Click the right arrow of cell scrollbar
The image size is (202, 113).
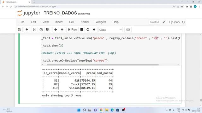coord(179,65)
